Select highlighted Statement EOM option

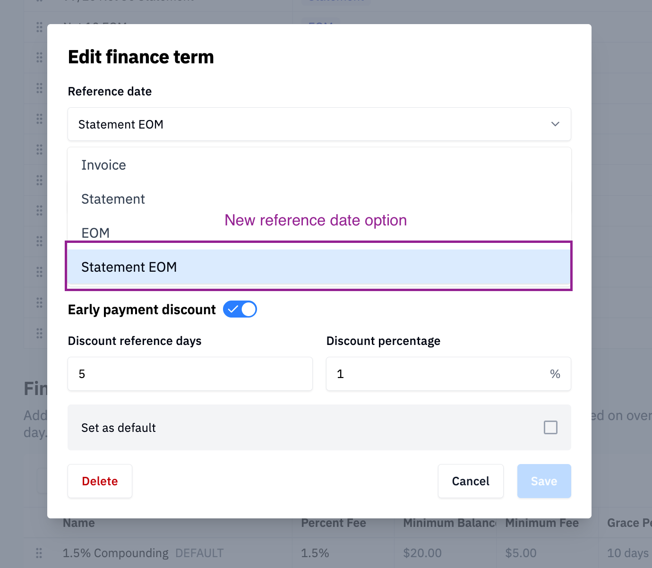(x=319, y=267)
